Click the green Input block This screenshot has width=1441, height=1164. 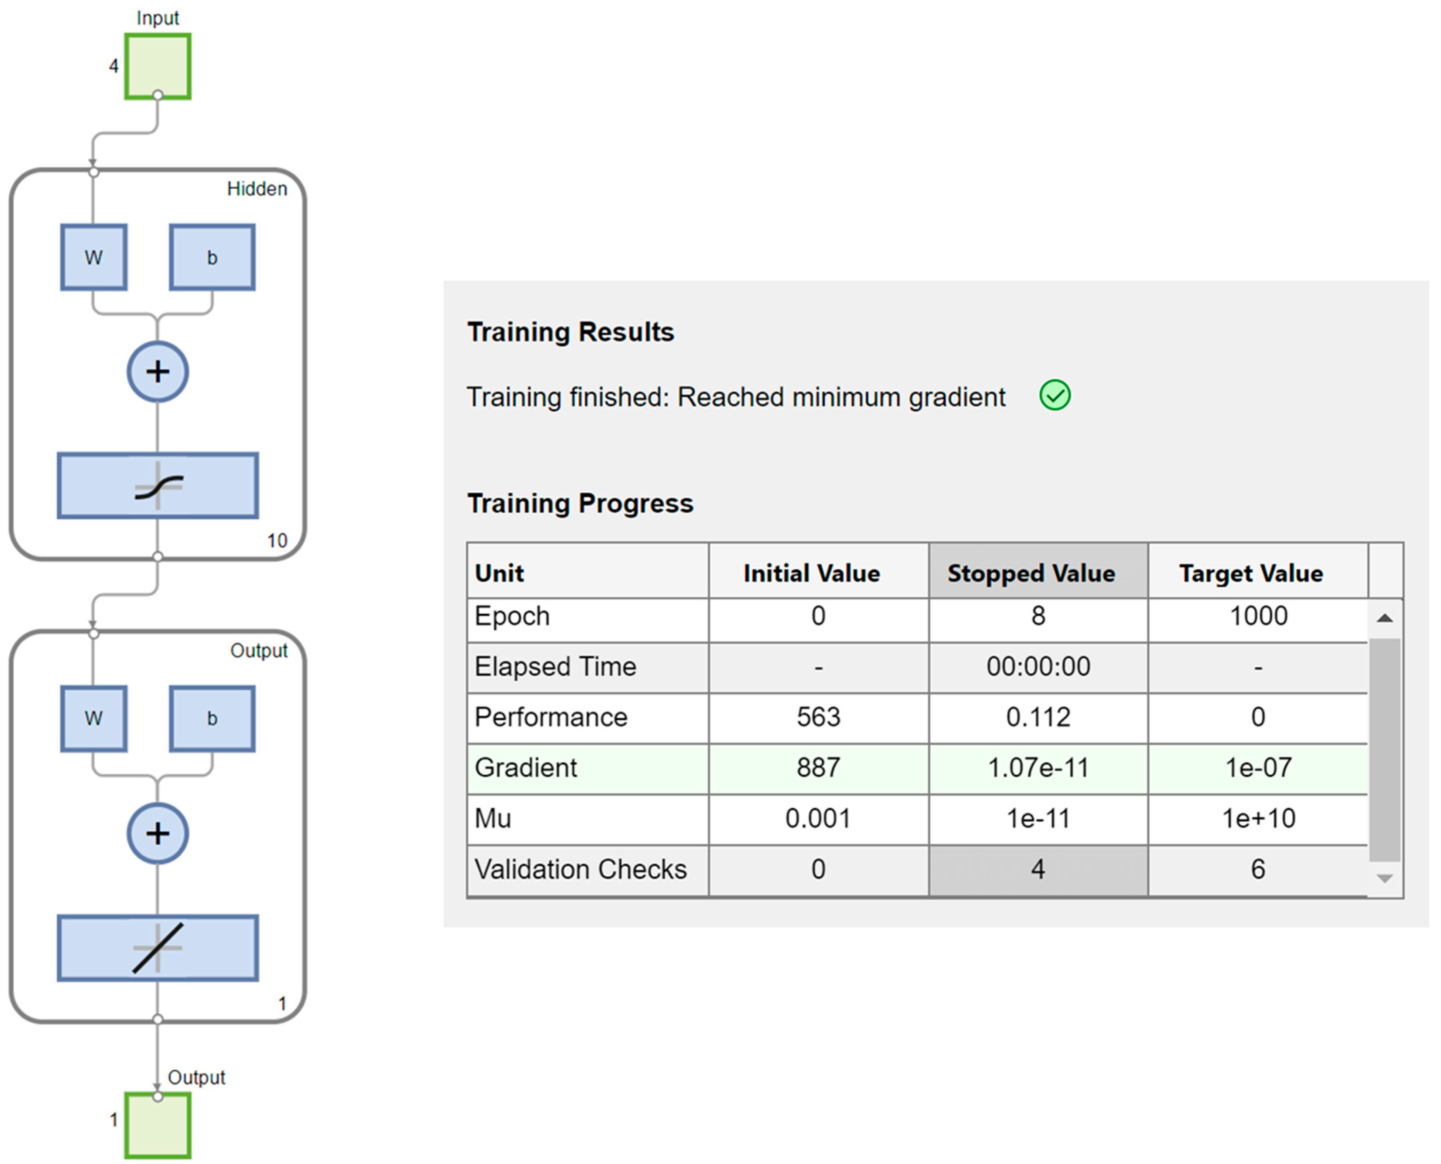click(158, 66)
